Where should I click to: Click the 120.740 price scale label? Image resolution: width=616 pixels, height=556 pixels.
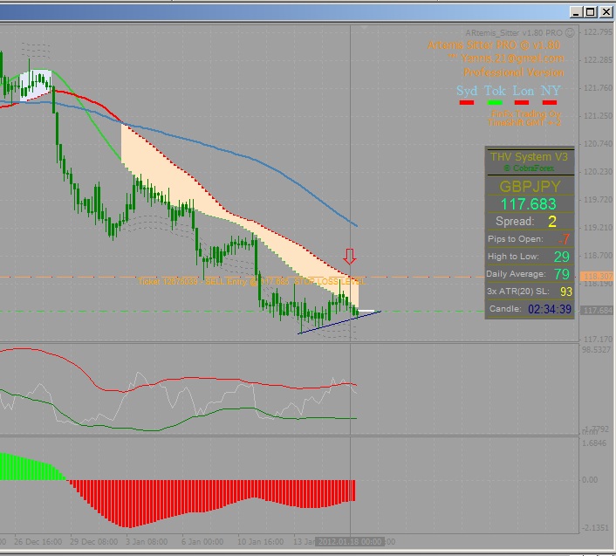598,144
